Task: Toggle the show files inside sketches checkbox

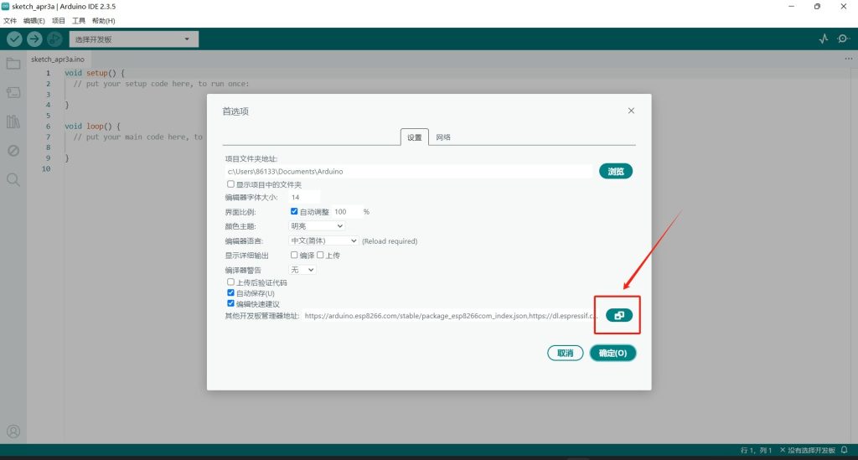Action: coord(230,184)
